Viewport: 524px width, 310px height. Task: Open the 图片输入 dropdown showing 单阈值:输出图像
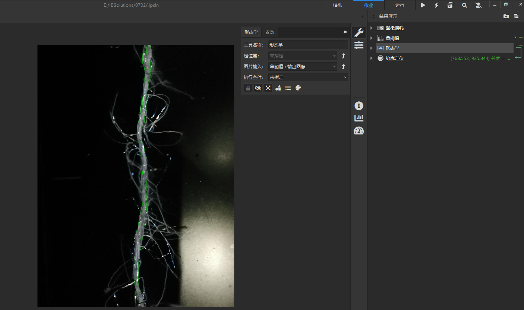[302, 66]
